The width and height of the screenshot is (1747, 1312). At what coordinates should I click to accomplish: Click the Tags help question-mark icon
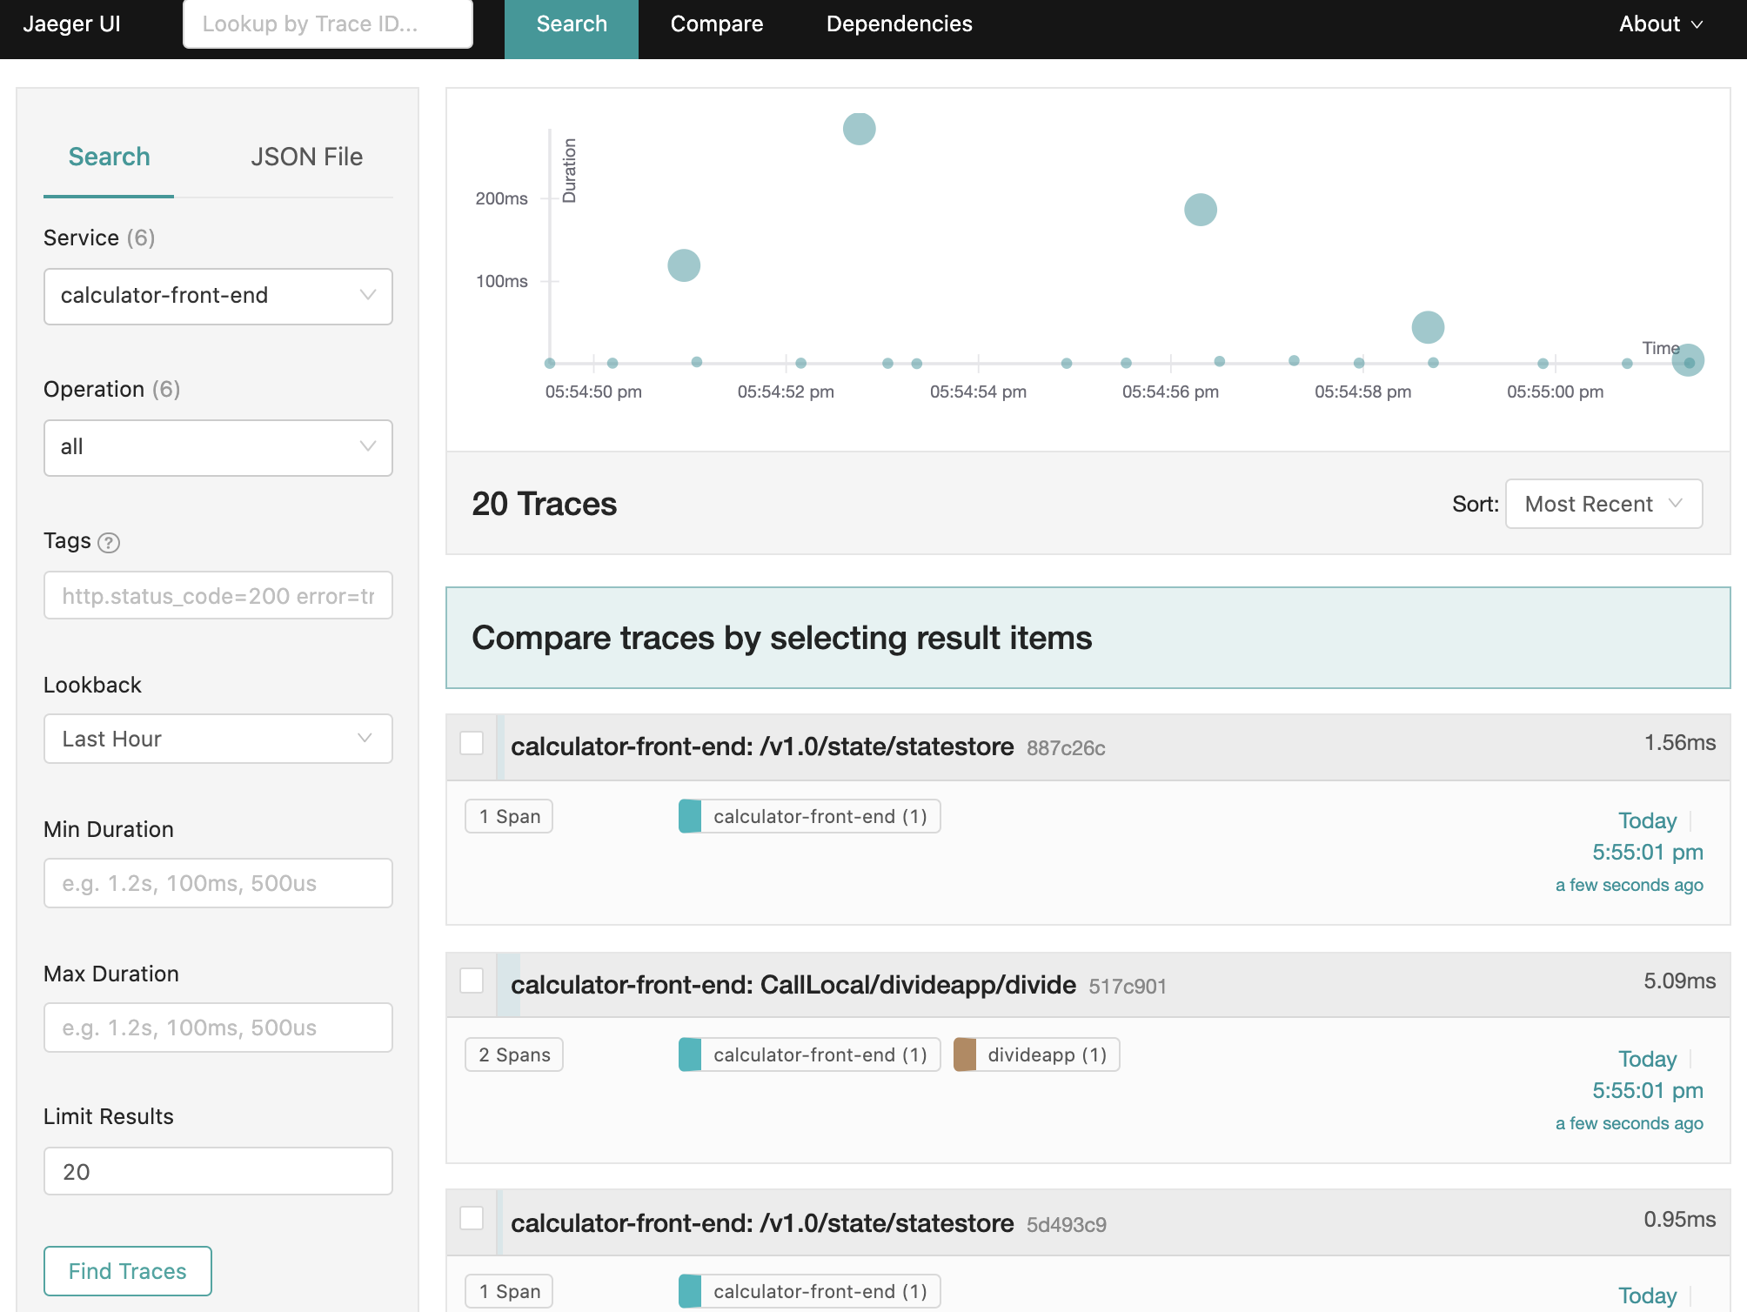coord(109,543)
